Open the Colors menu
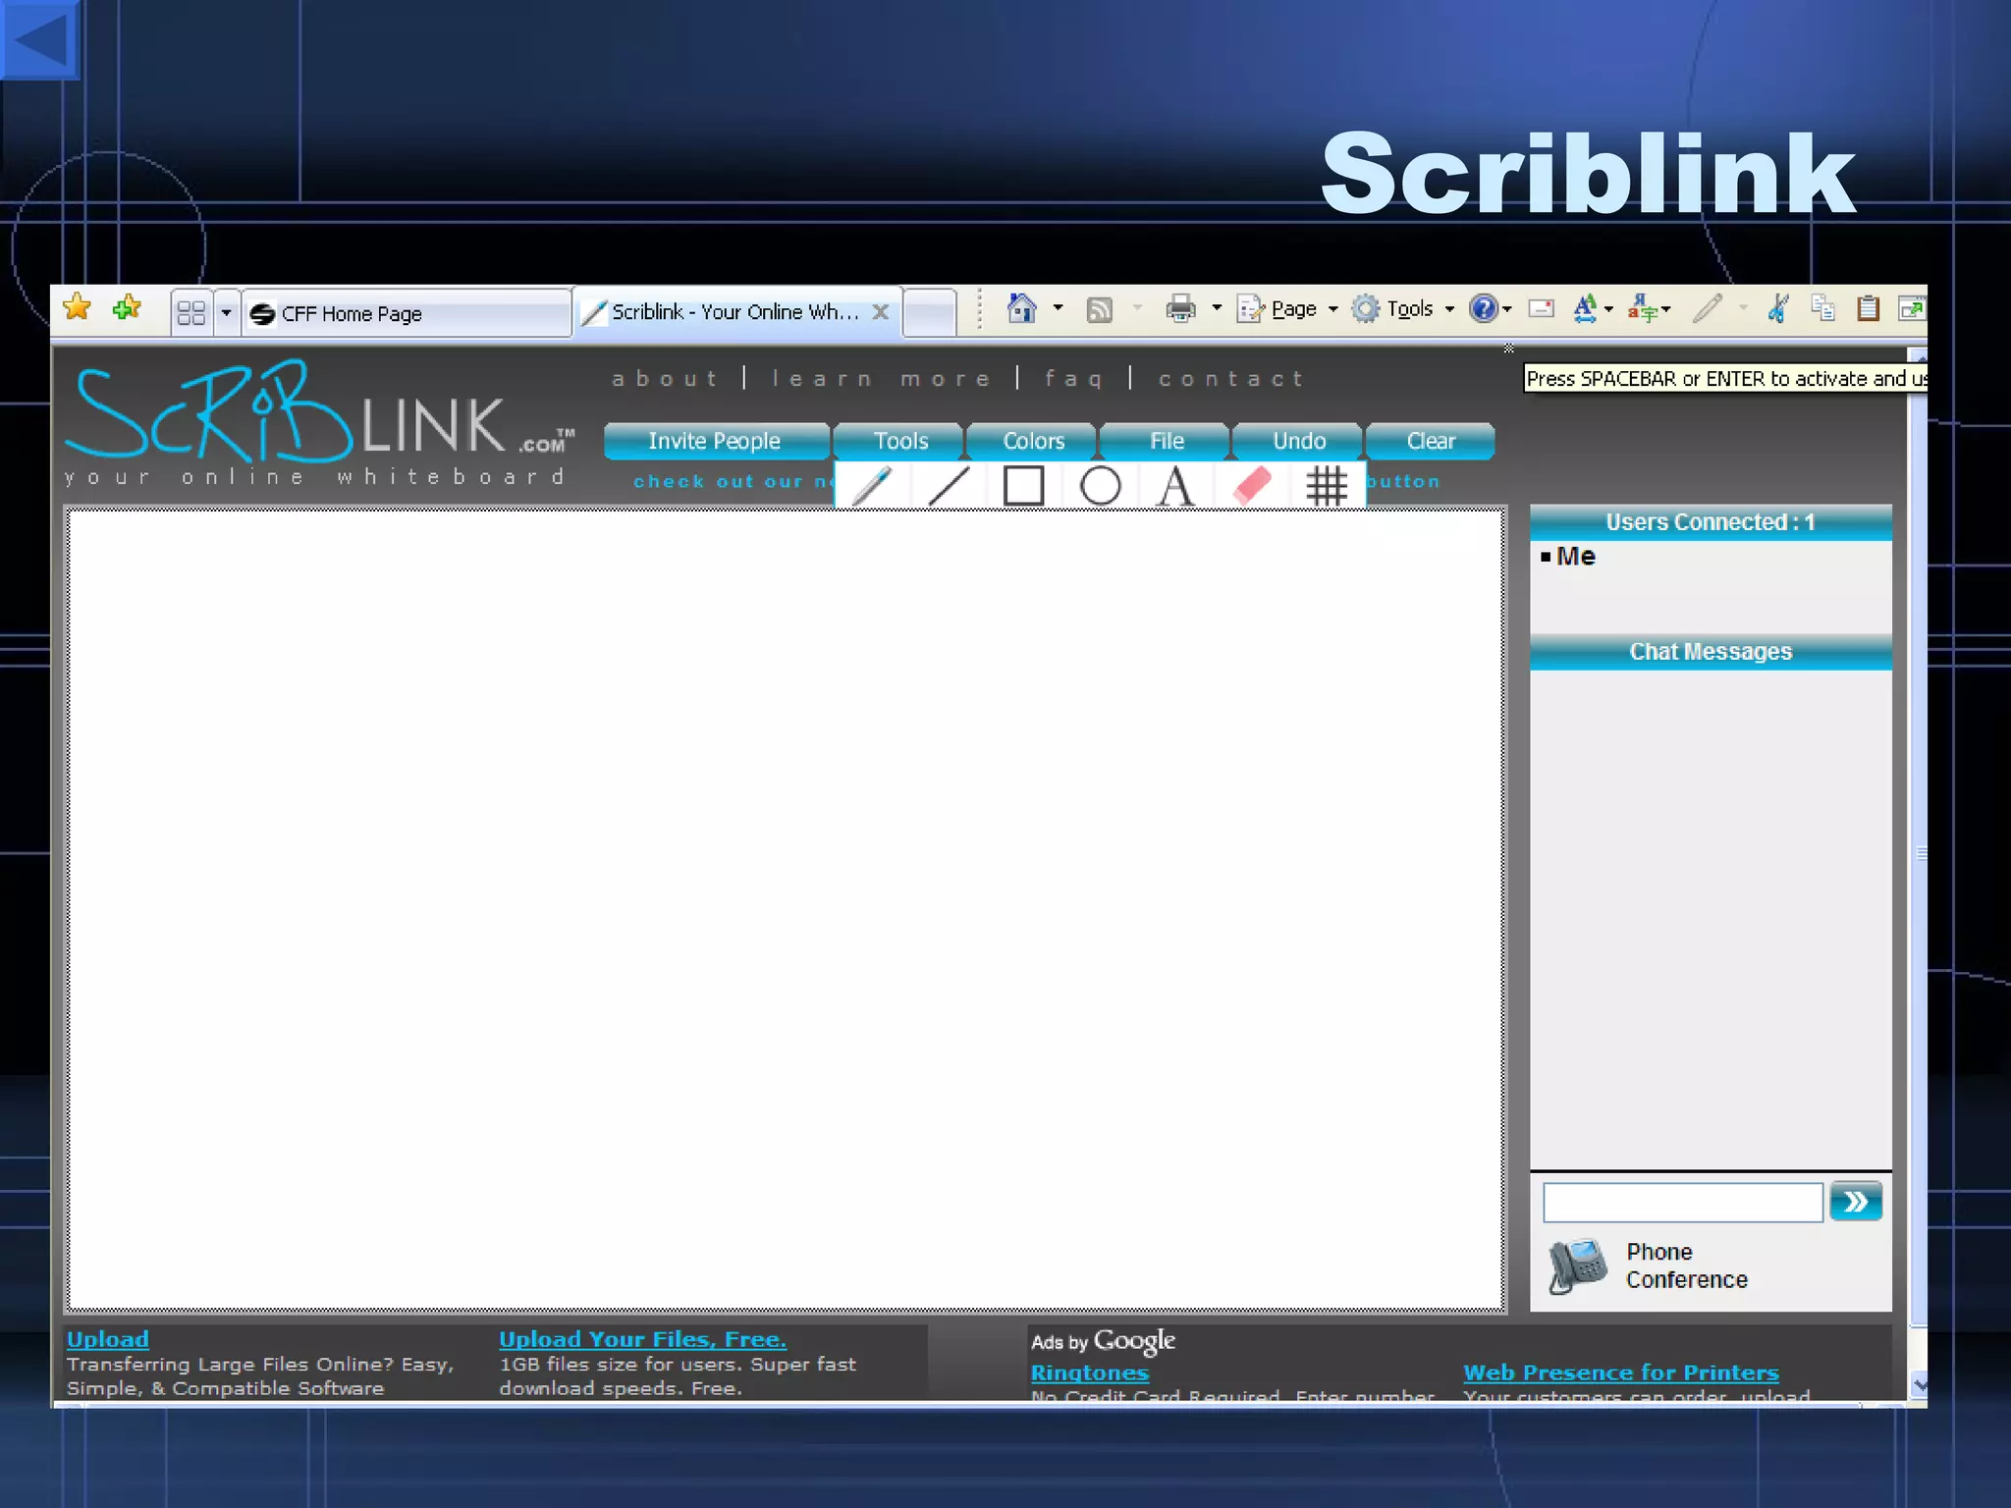 click(x=1033, y=441)
